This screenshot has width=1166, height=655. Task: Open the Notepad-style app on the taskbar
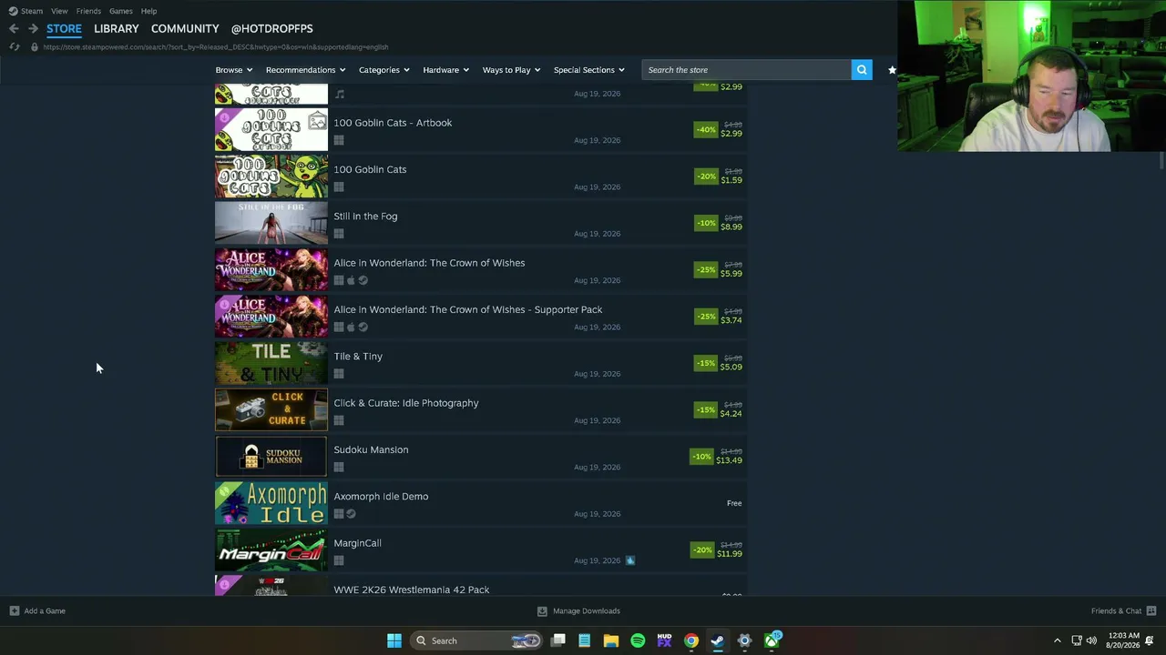585,640
